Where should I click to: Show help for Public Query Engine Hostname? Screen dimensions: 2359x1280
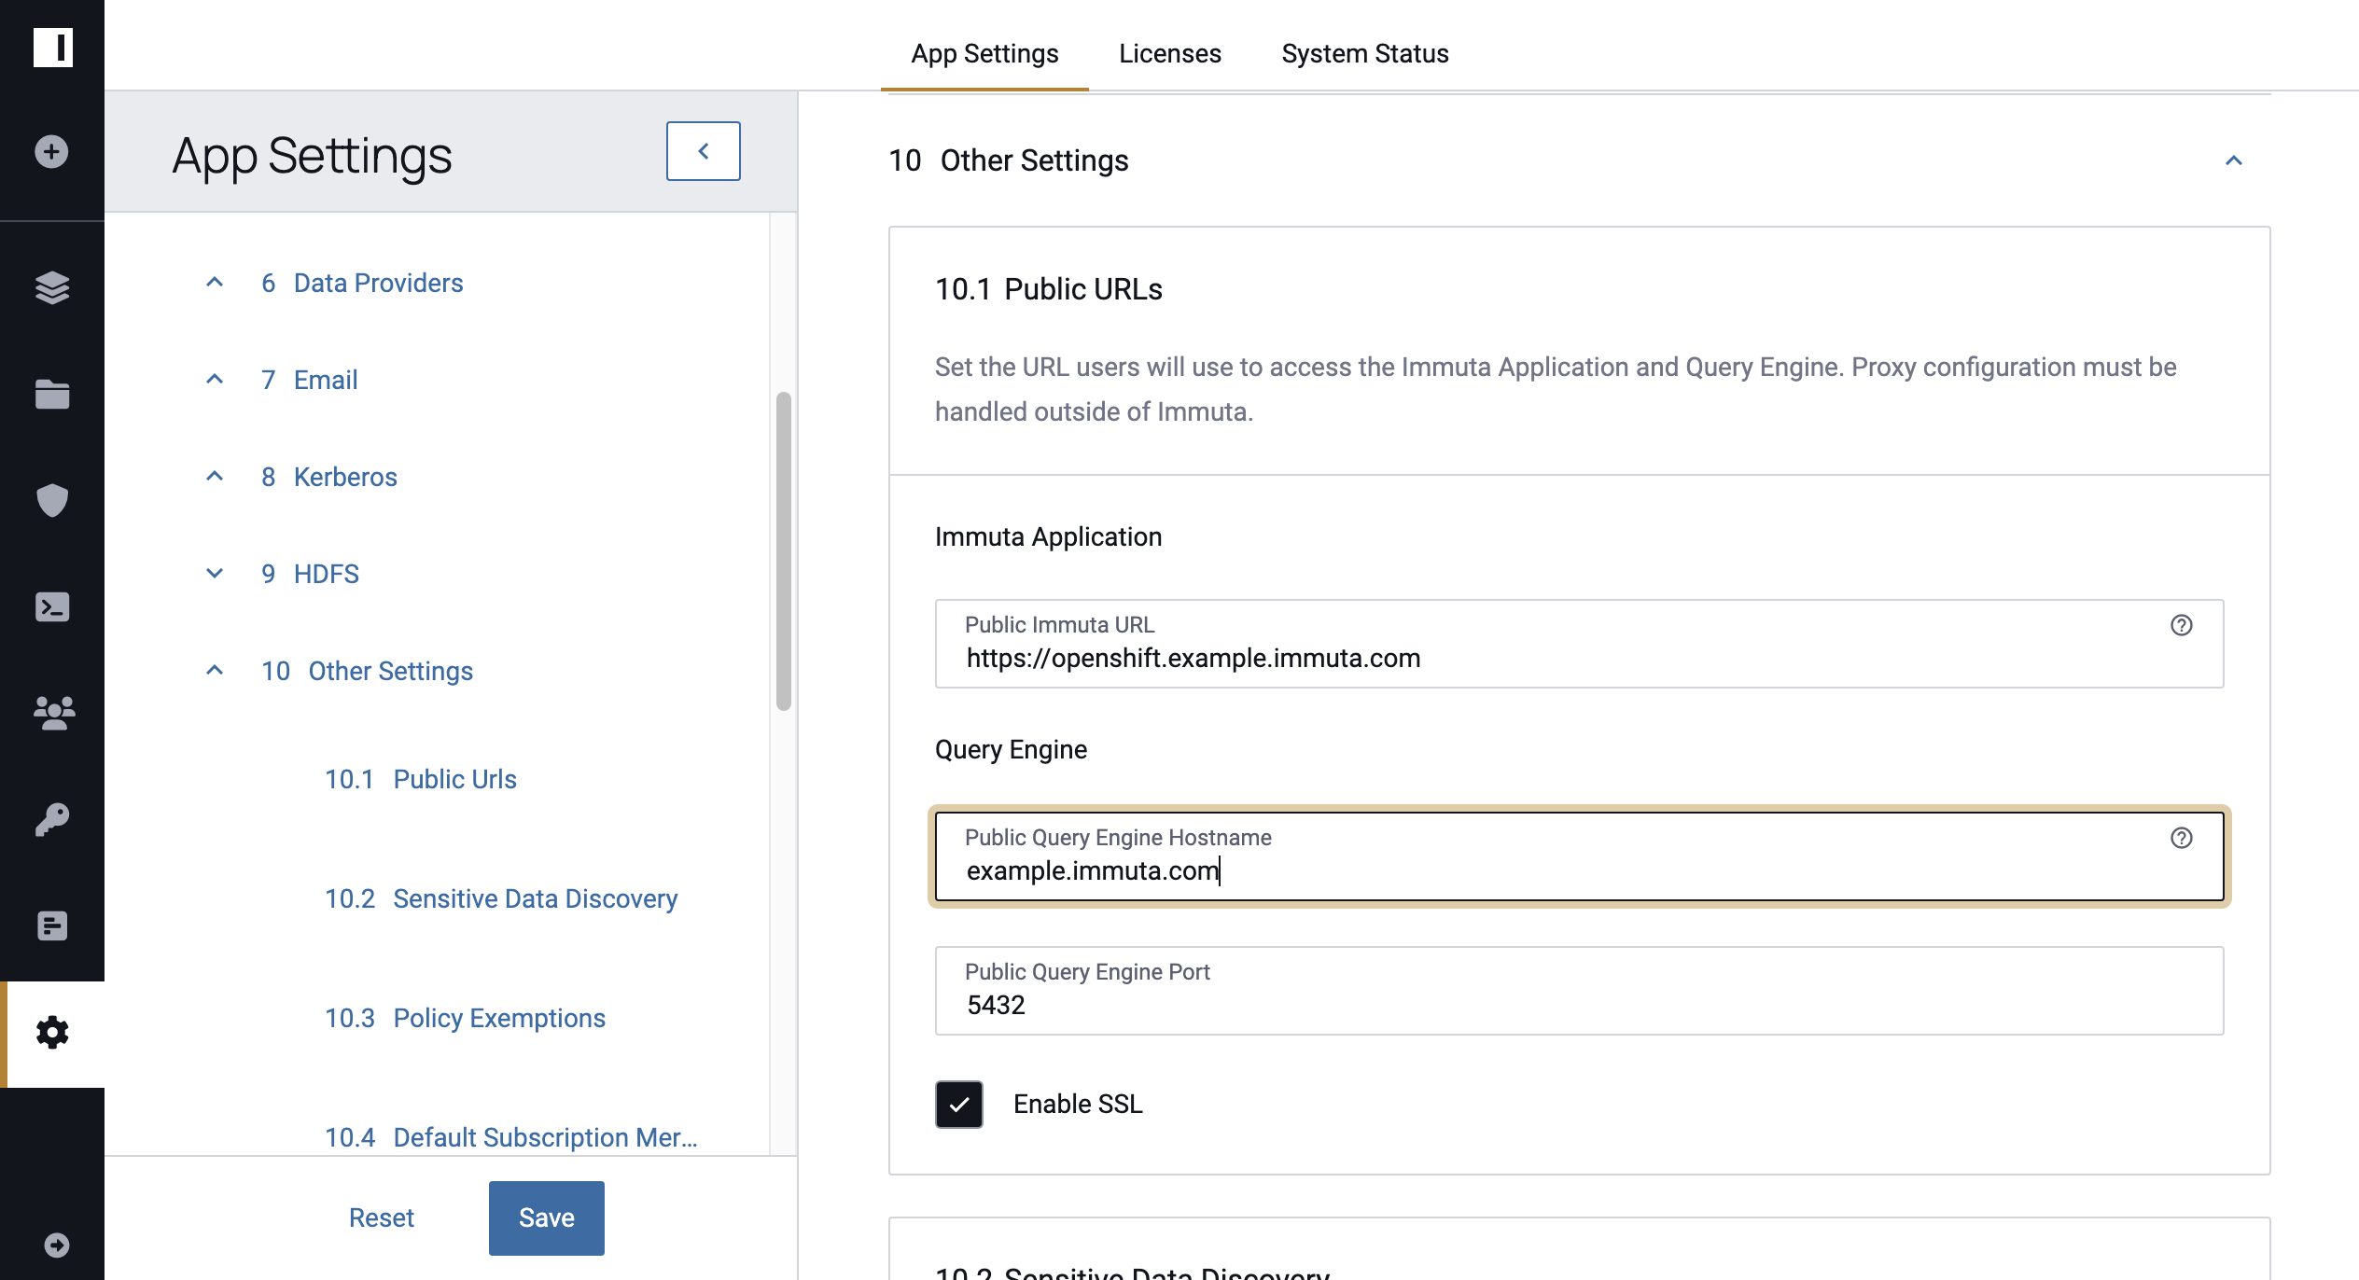coord(2181,838)
